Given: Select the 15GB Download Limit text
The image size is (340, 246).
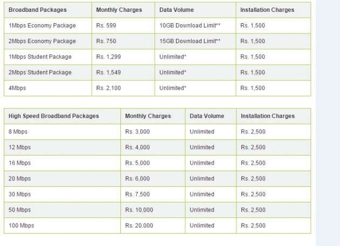Looking at the screenshot, I should click(x=190, y=41).
